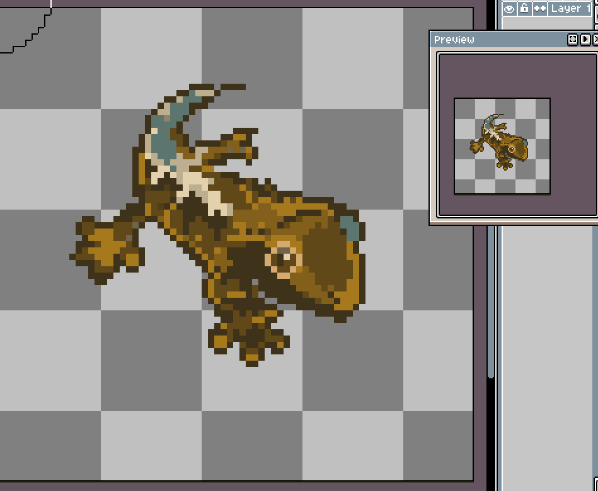The width and height of the screenshot is (598, 491).
Task: Click the vertical scrollbar beside the canvas
Action: tap(492, 301)
